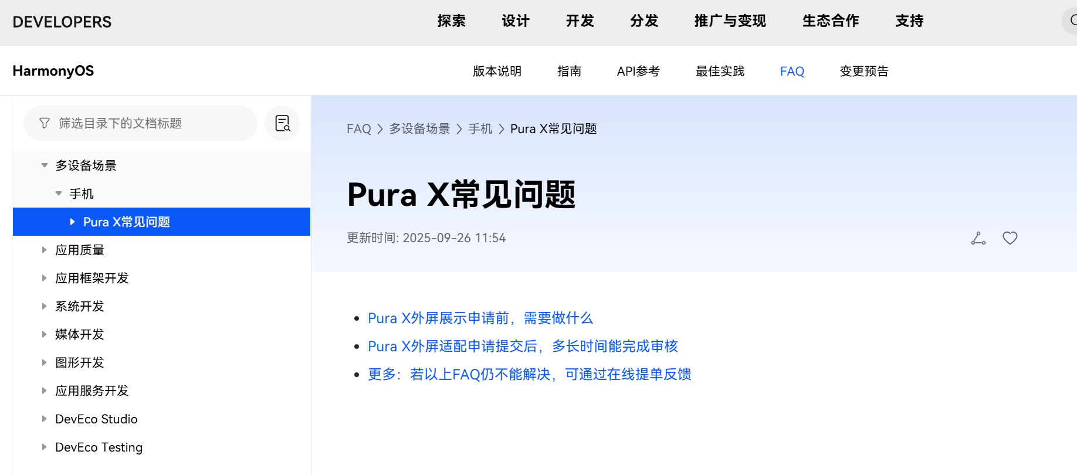Switch to the 变更预告 tab
The height and width of the screenshot is (475, 1077).
tap(864, 71)
